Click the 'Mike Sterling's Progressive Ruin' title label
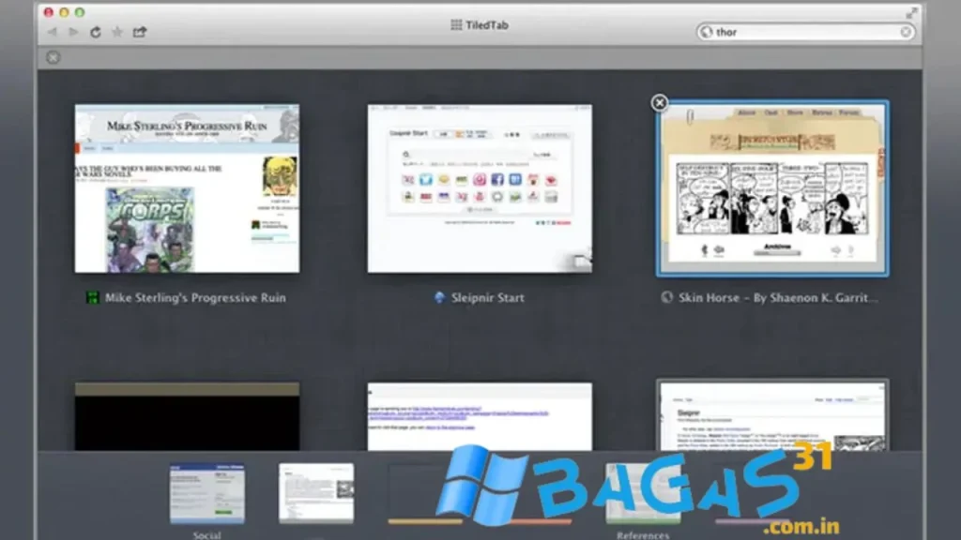The height and width of the screenshot is (540, 961). click(194, 298)
